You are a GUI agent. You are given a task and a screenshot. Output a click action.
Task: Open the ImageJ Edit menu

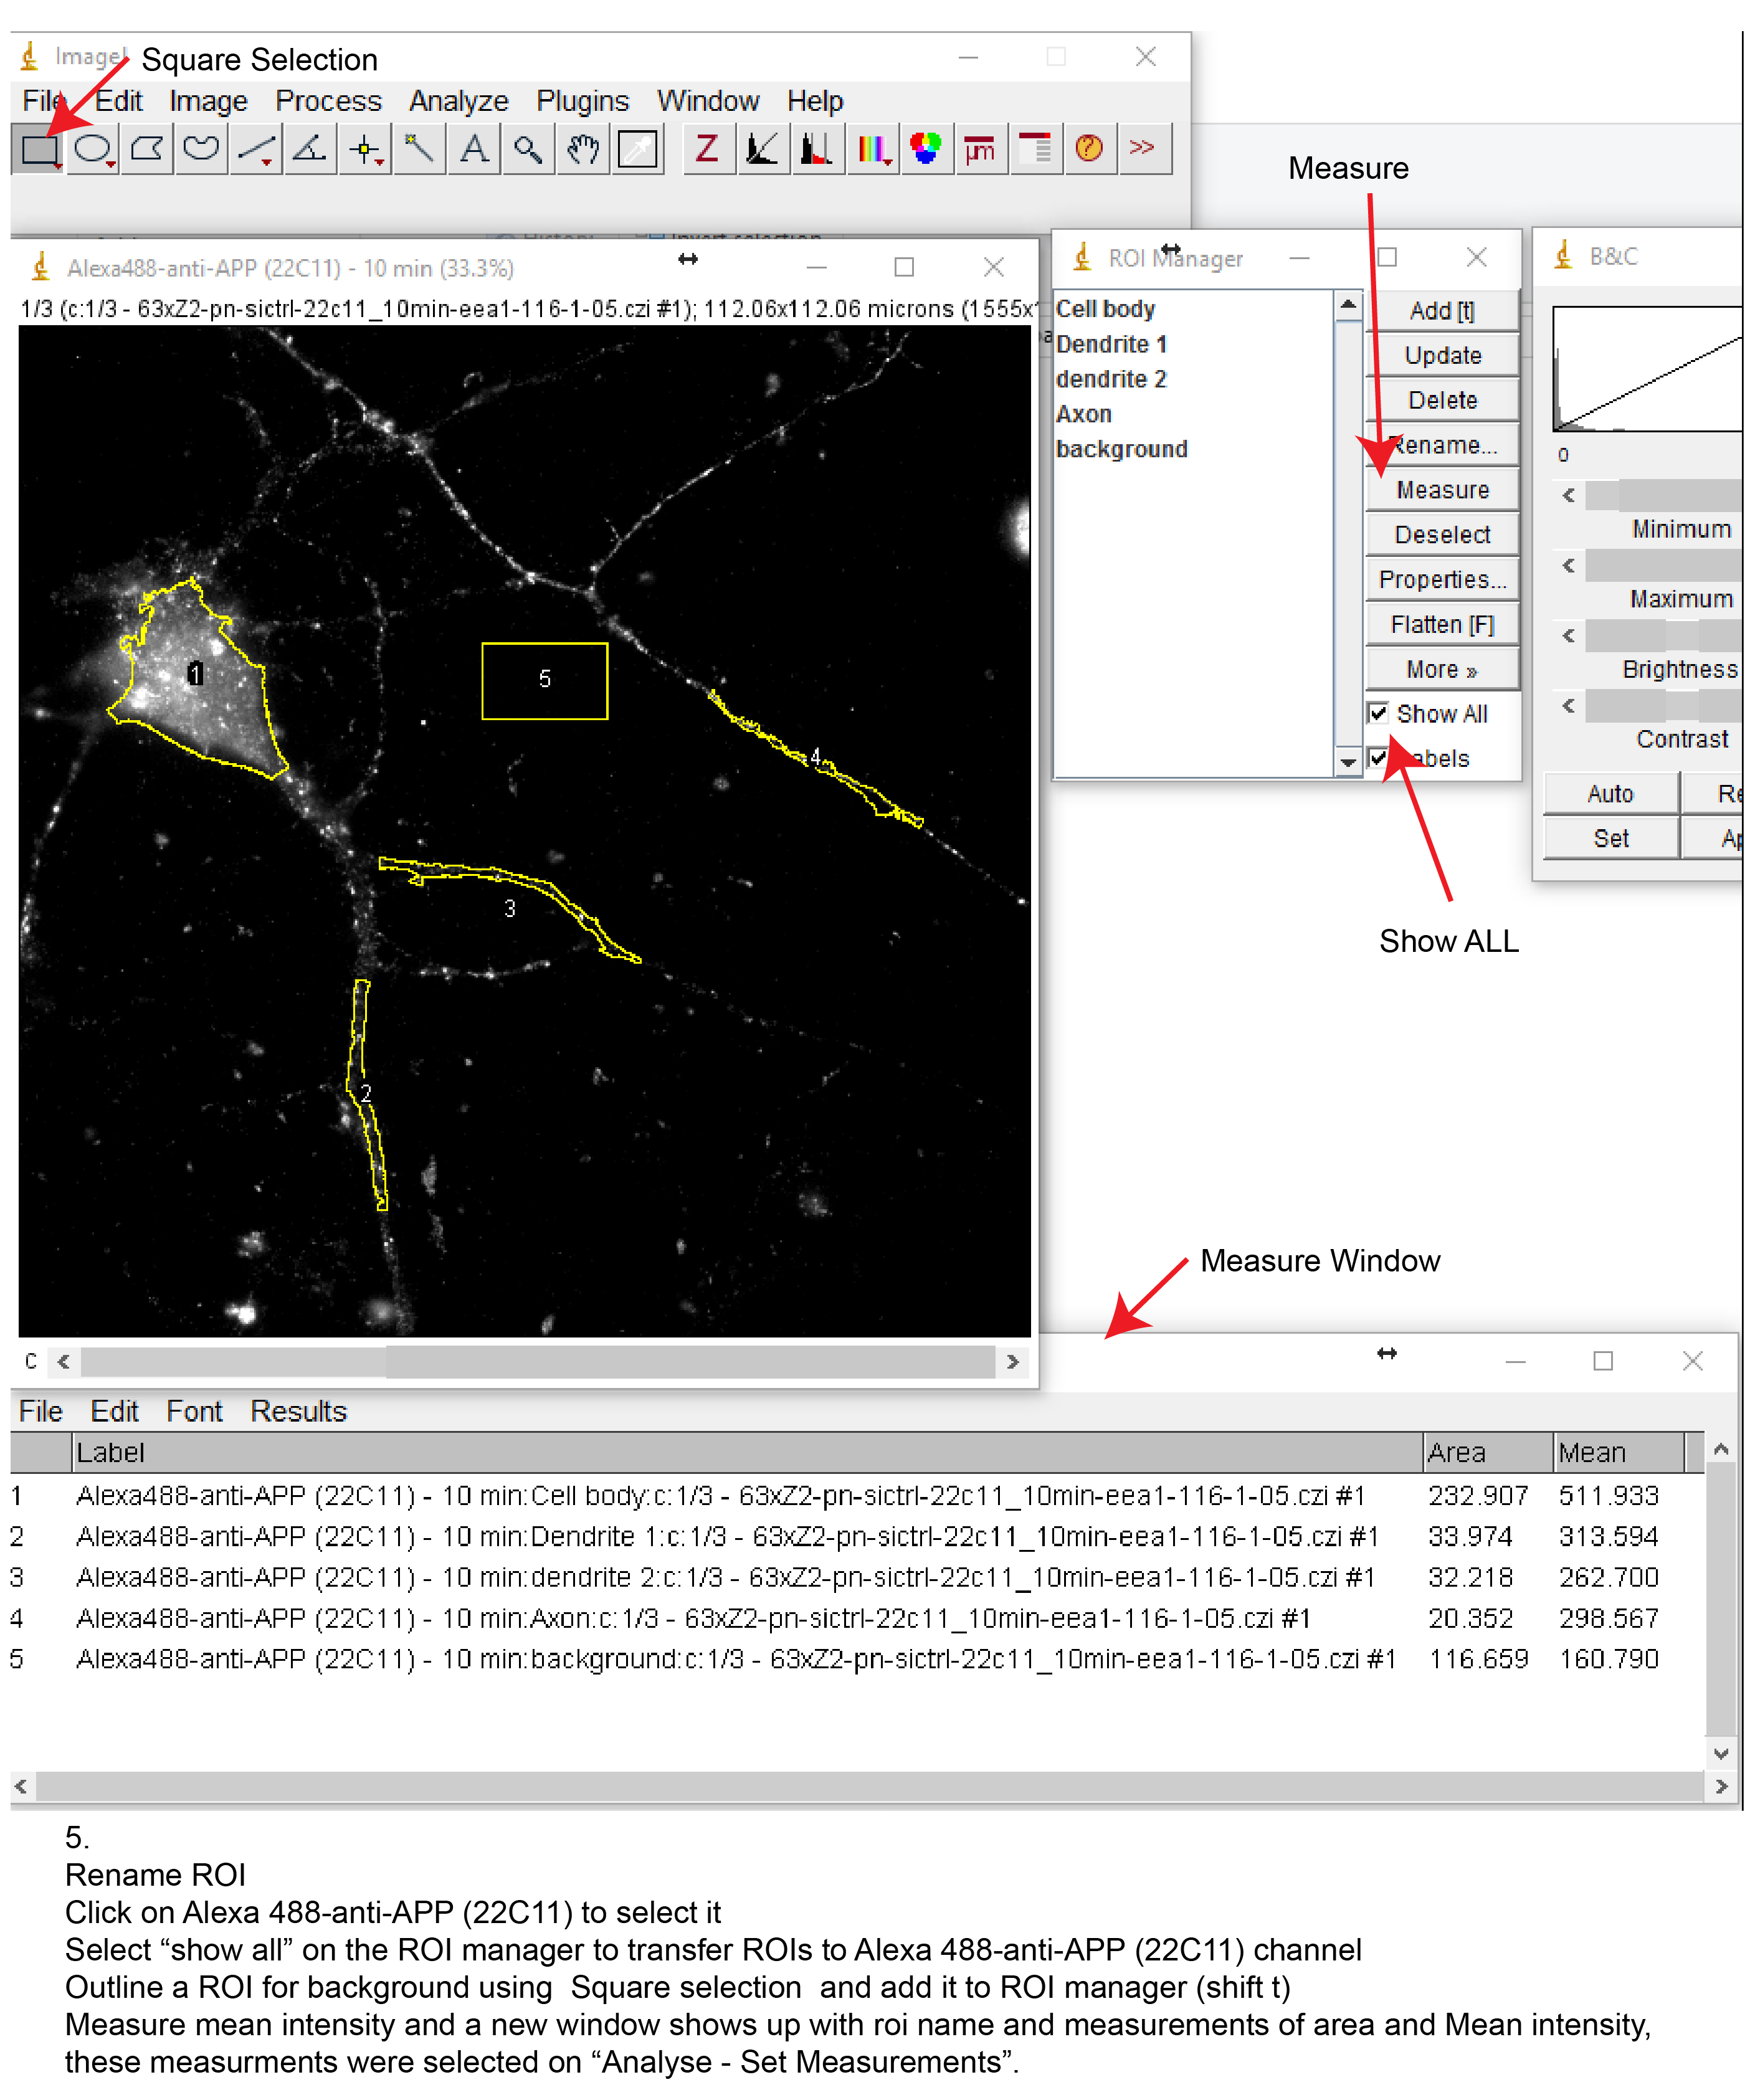(118, 101)
